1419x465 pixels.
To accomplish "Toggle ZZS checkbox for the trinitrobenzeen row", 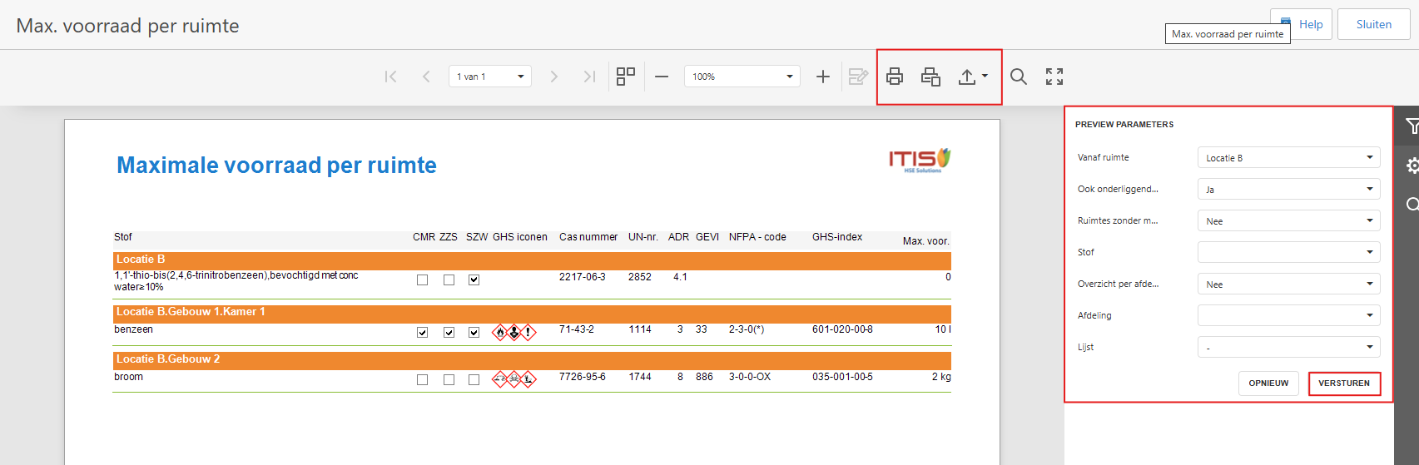I will click(x=449, y=280).
